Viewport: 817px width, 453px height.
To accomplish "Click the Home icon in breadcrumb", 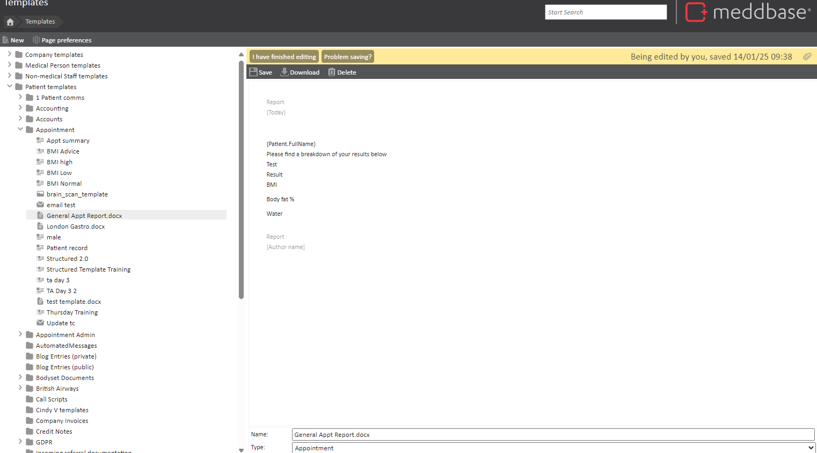I will click(10, 22).
